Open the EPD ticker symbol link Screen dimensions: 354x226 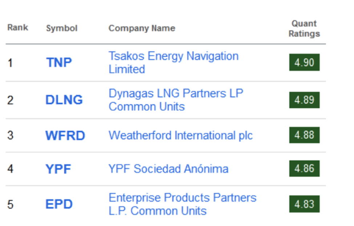tap(59, 204)
